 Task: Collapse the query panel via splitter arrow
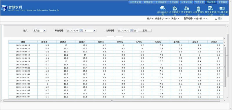tap(115, 36)
